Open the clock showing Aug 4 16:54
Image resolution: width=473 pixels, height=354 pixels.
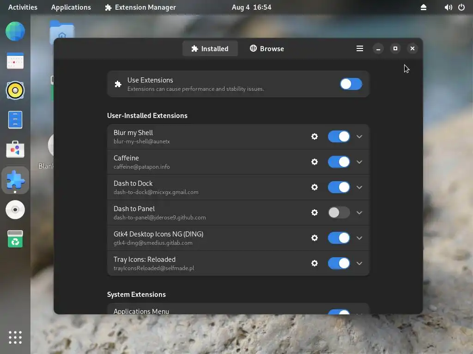click(x=251, y=7)
